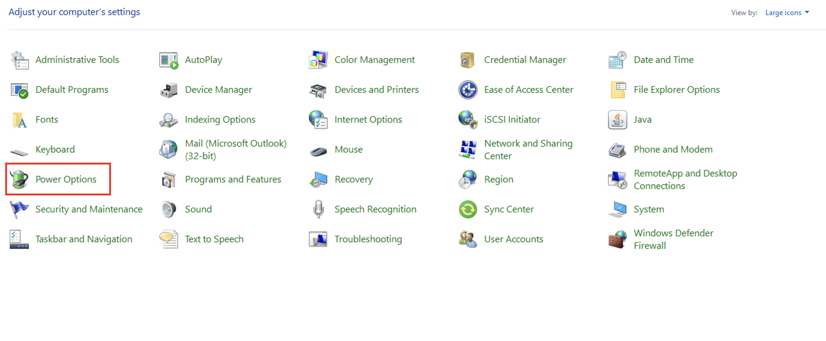
Task: Open the Power Options battery icon
Action: [x=19, y=179]
